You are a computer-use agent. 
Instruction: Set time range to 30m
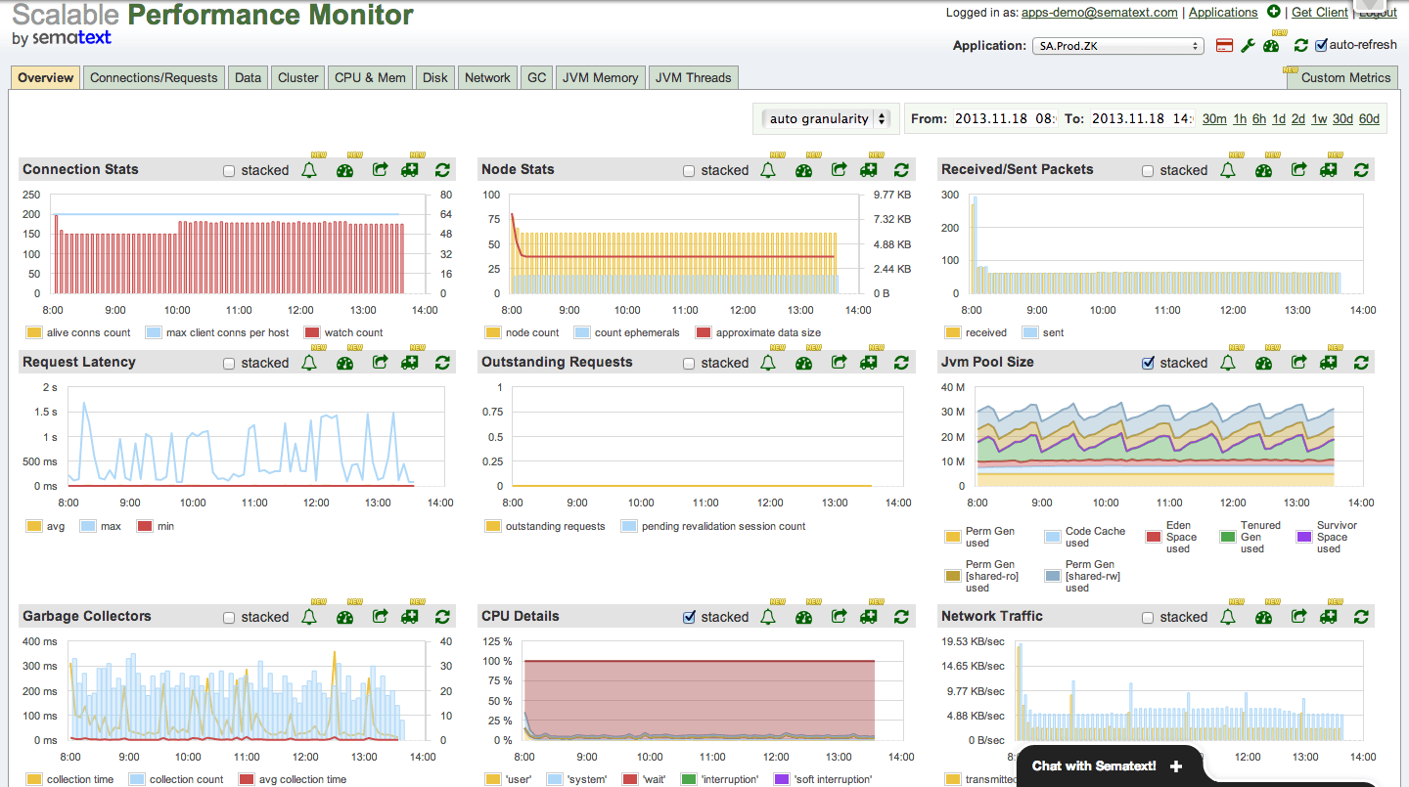point(1214,119)
